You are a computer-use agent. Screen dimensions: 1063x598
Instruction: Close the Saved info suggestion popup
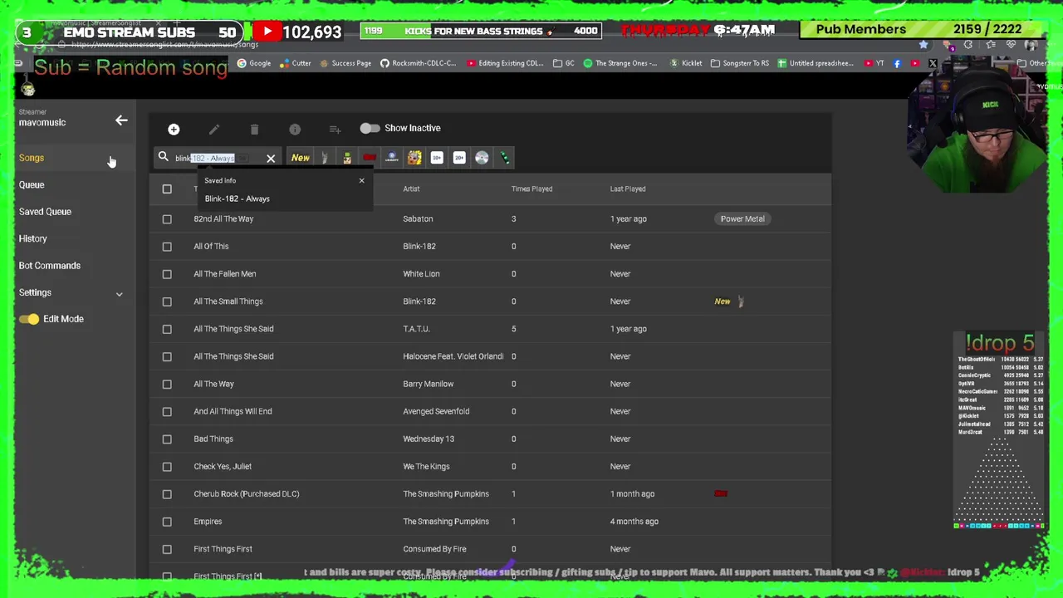(361, 180)
